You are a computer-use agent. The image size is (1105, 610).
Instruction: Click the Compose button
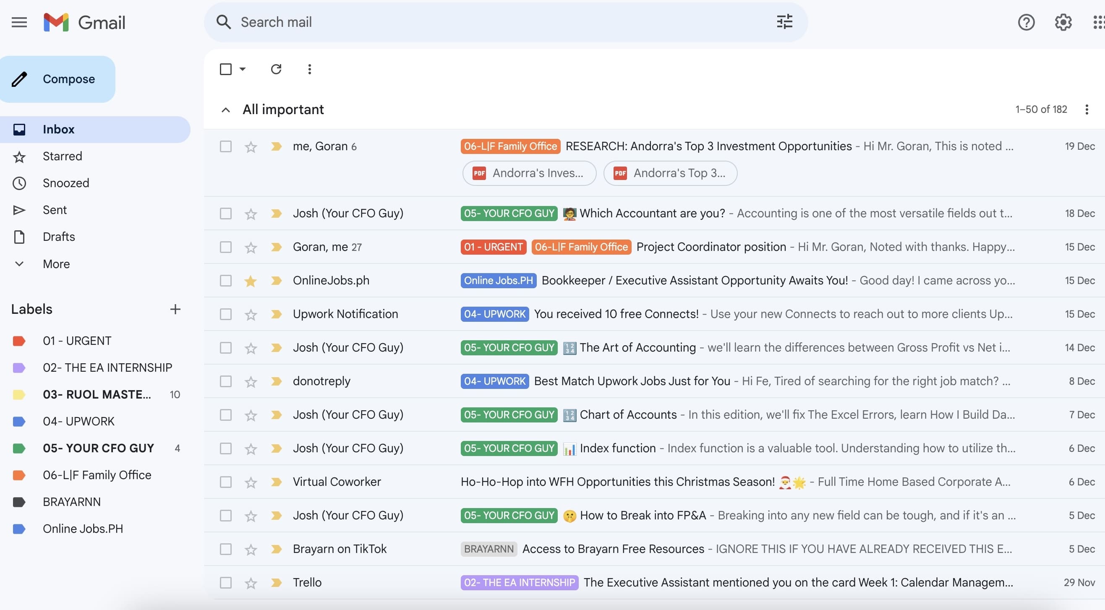click(58, 79)
